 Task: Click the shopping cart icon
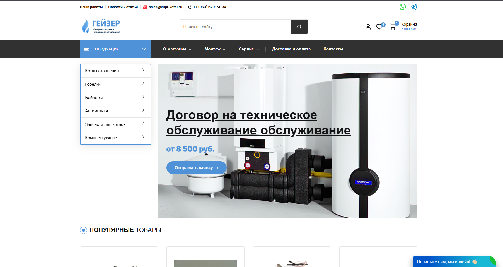tap(393, 27)
